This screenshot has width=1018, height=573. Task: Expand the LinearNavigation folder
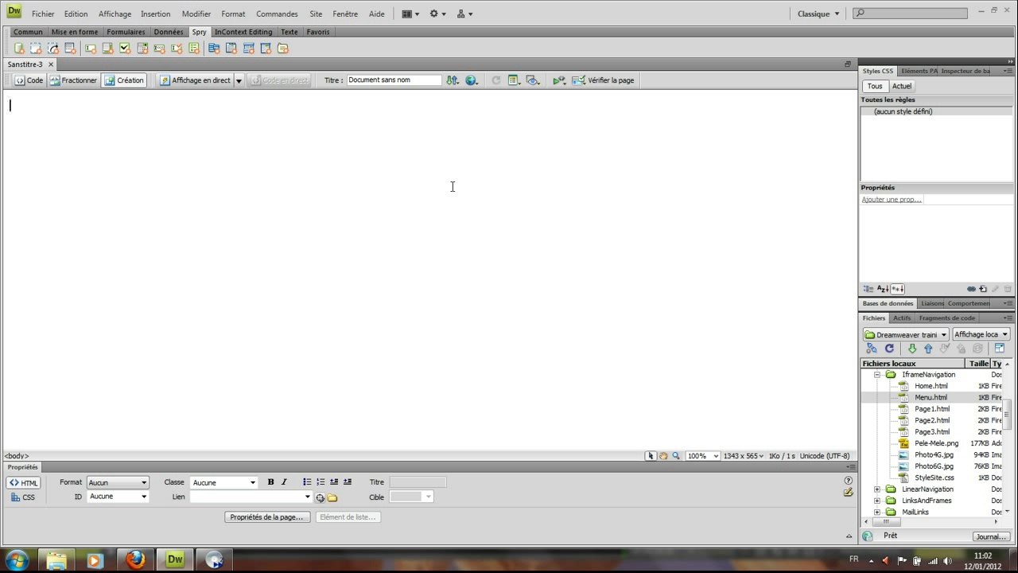tap(877, 489)
